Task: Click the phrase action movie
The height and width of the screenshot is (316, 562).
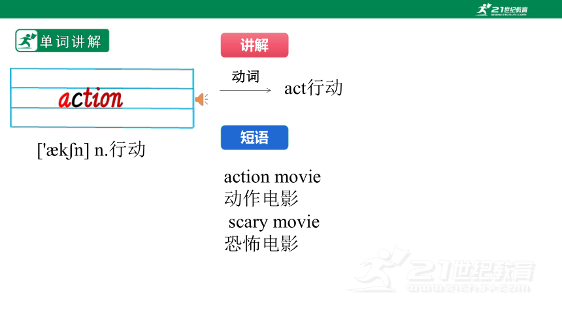Action: 273,177
